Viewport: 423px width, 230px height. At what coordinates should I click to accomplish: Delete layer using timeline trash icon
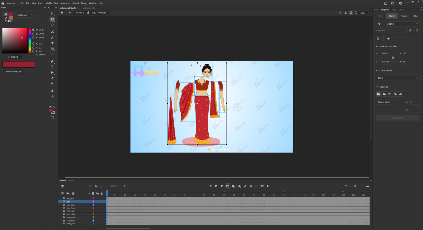(73, 194)
